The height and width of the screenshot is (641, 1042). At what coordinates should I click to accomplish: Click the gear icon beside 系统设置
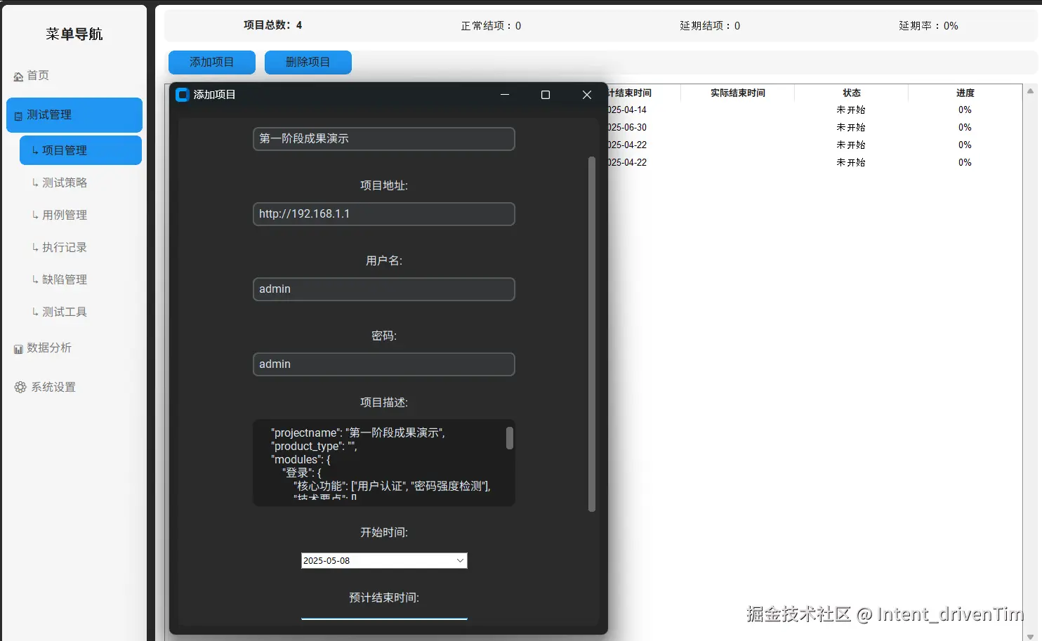coord(20,388)
